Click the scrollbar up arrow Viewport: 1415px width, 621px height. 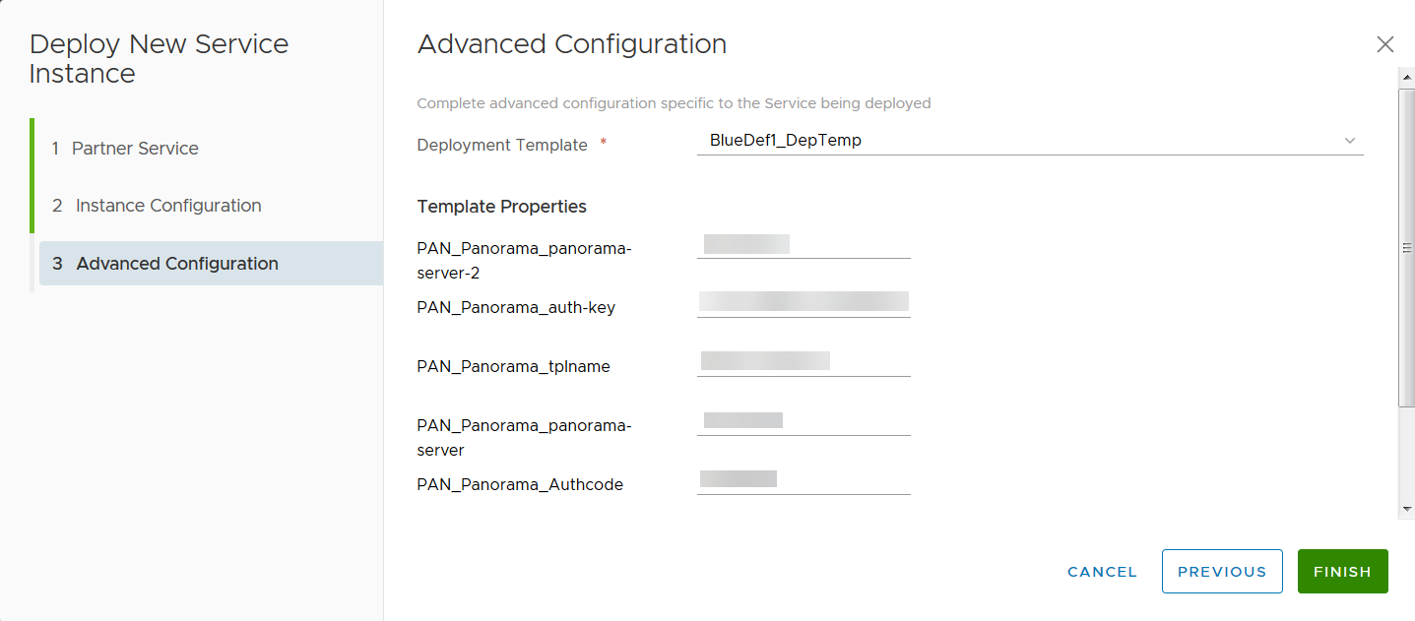1406,74
